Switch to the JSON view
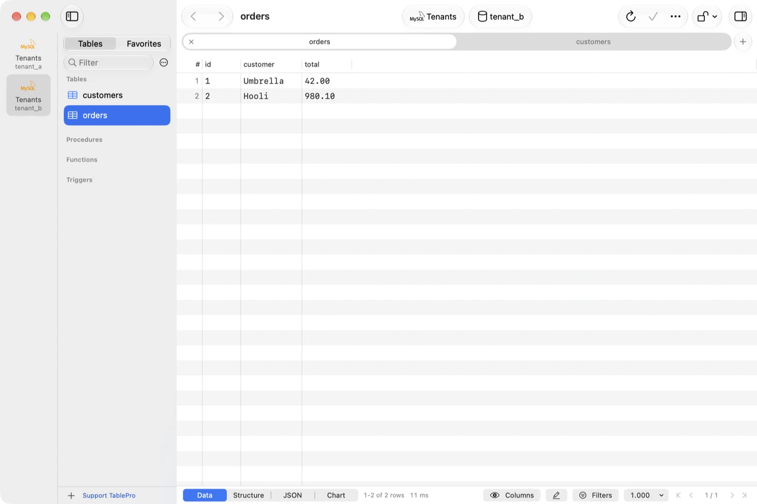 point(292,495)
